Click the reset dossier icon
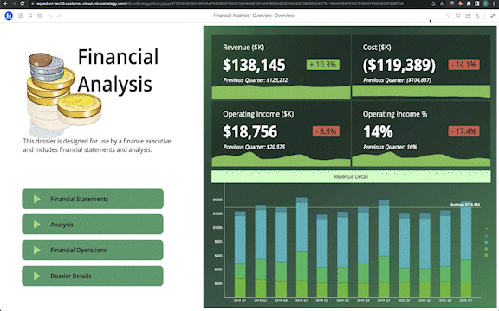Viewport: 499px width, 311px height. click(x=40, y=16)
